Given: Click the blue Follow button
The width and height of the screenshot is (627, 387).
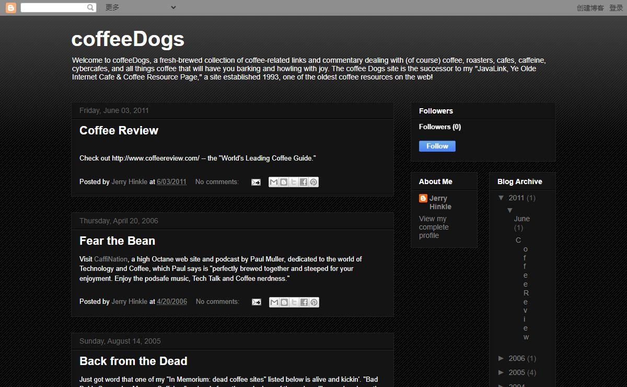Looking at the screenshot, I should tap(437, 146).
